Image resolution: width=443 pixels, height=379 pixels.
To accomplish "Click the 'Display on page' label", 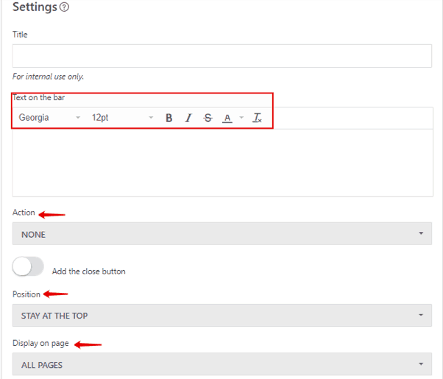I will 41,343.
